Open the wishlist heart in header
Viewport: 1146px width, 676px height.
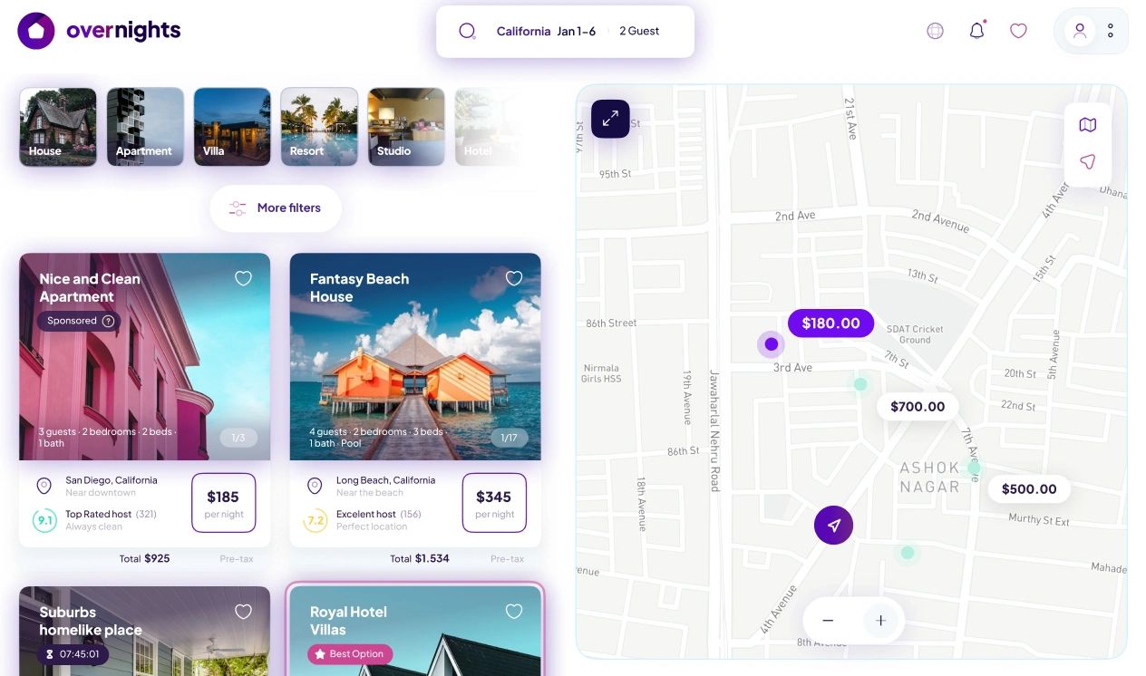1018,31
